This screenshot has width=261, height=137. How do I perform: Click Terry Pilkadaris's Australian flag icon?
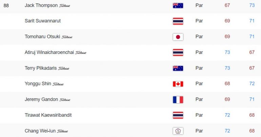coord(178,68)
